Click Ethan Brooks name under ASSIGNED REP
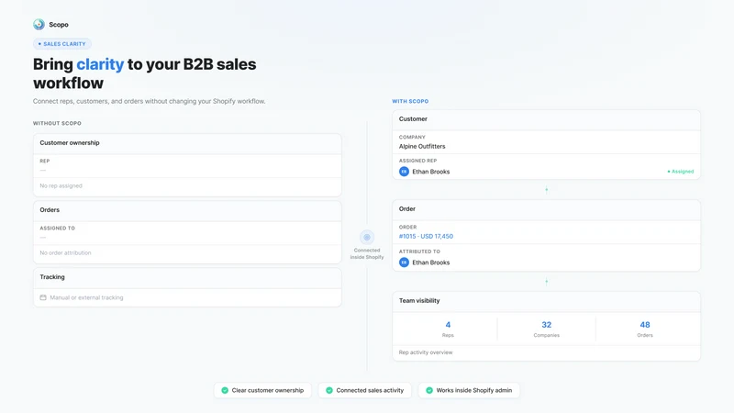The width and height of the screenshot is (734, 413). click(431, 172)
